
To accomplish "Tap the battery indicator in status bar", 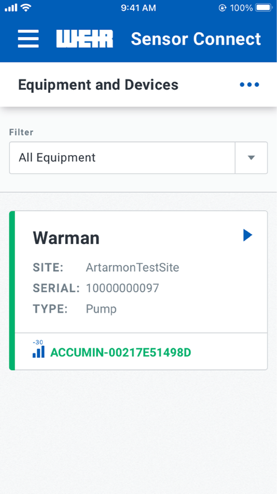I will tap(264, 8).
